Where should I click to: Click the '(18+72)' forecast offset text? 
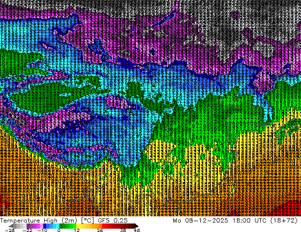(284, 221)
